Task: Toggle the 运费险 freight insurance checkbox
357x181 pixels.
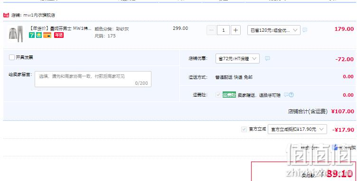Action: 218,95
